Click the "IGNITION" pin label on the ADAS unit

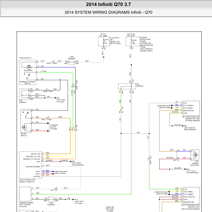(36, 176)
